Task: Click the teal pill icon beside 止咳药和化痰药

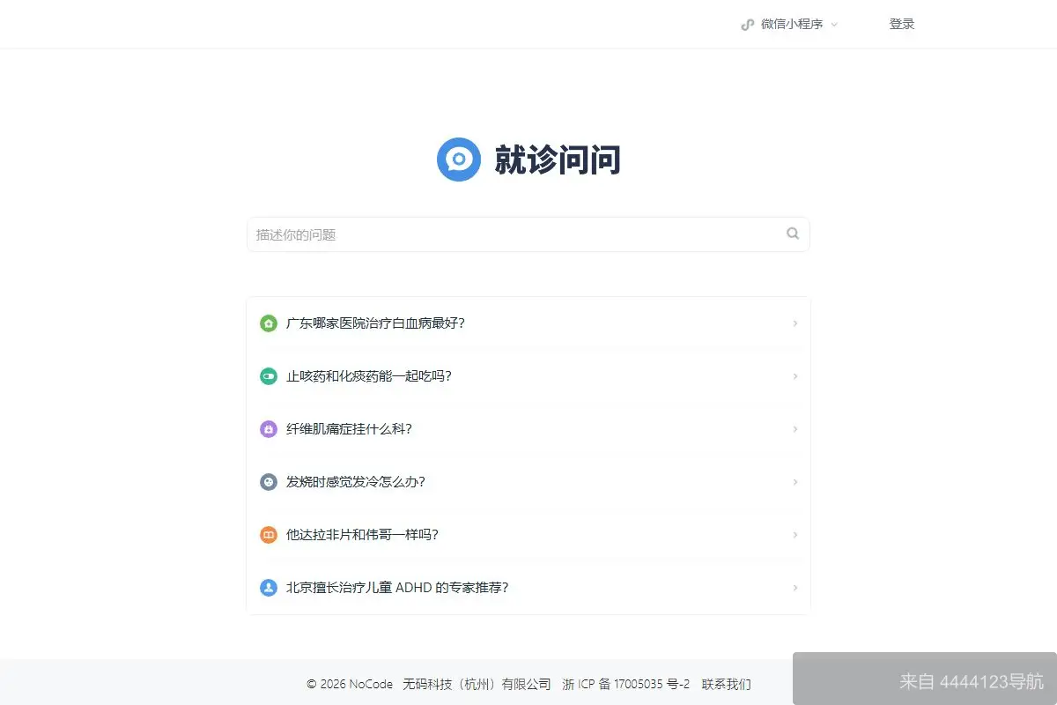Action: point(269,376)
